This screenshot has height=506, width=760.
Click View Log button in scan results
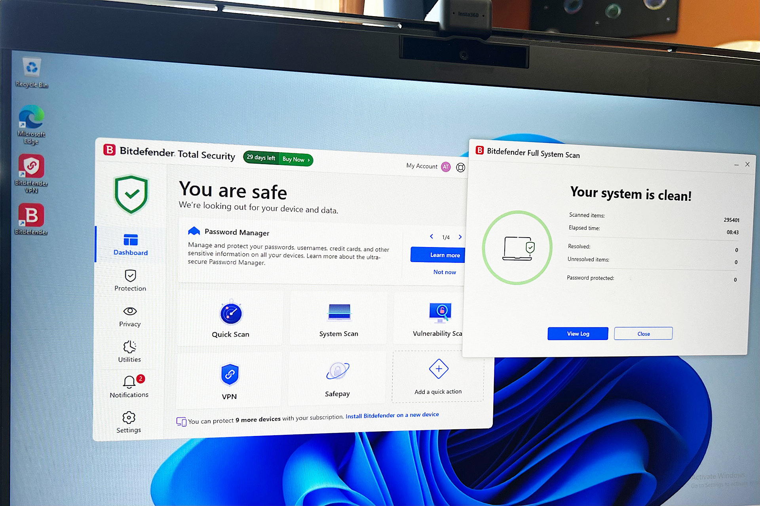[x=578, y=334]
